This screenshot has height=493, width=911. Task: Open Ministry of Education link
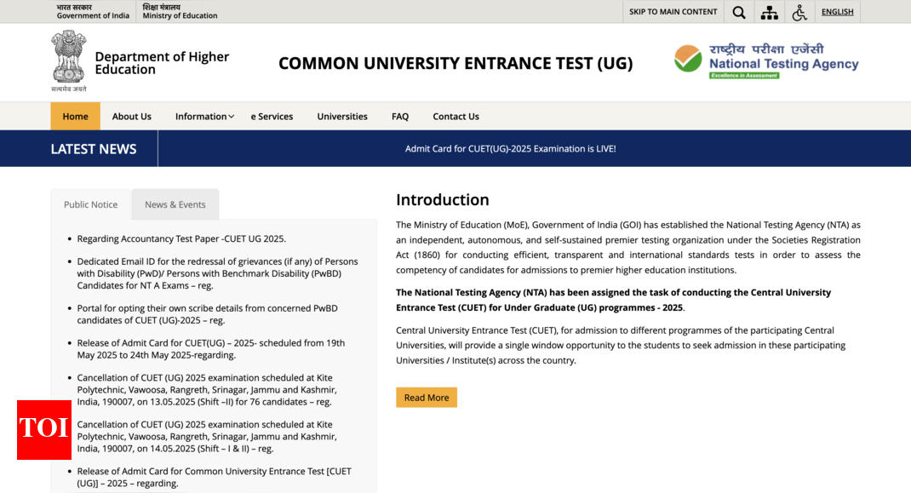coord(180,11)
